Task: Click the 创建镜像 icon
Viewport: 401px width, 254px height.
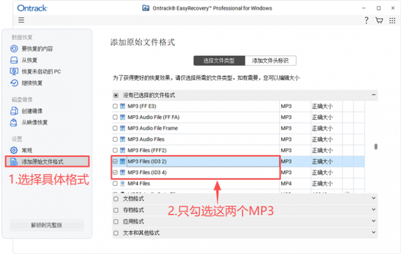Action: pyautogui.click(x=14, y=111)
